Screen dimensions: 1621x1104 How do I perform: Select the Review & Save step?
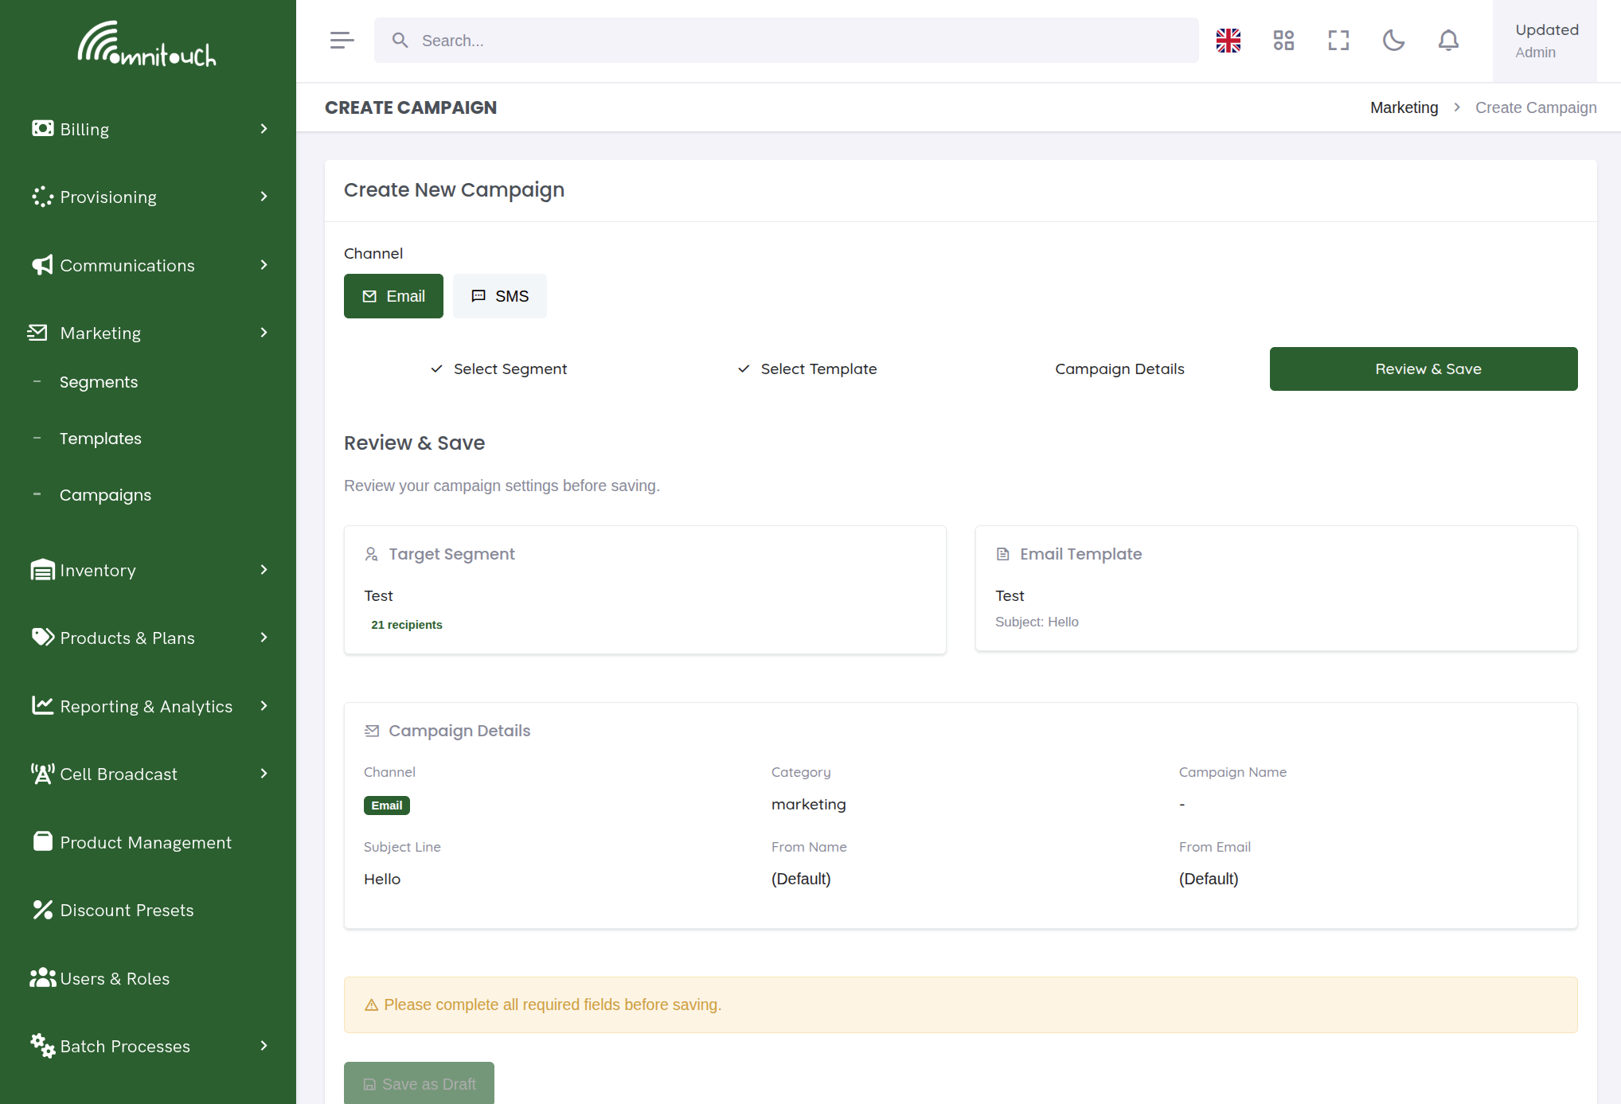click(1424, 369)
